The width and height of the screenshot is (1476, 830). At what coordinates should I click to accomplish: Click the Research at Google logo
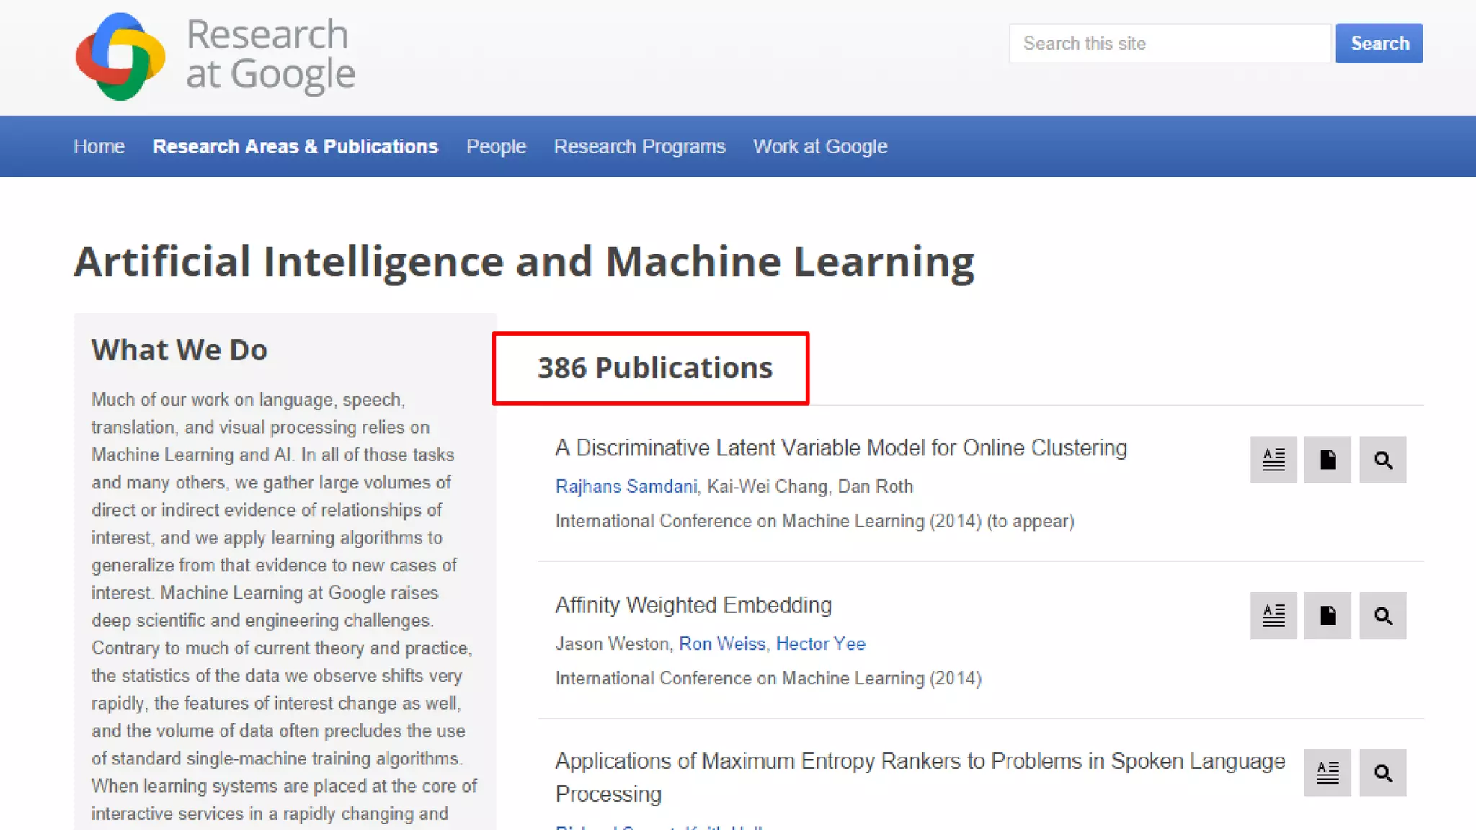click(215, 56)
